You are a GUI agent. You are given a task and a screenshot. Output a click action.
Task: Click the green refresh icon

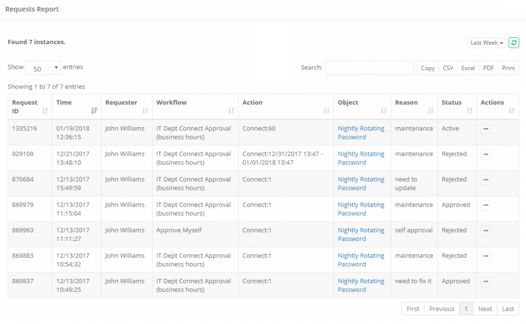click(514, 43)
